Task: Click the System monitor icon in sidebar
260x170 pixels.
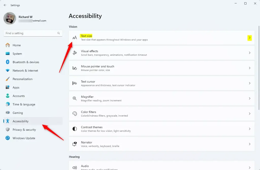Action: coord(8,53)
